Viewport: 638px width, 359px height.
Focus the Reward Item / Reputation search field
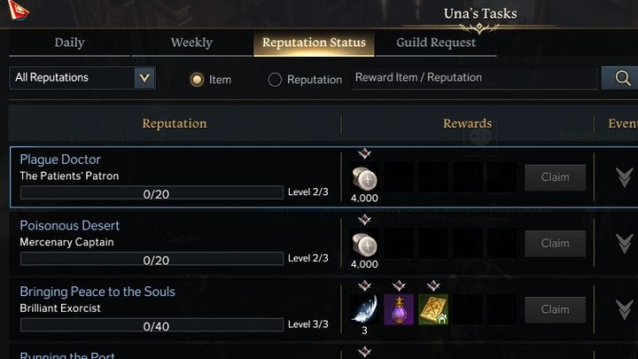(x=474, y=78)
